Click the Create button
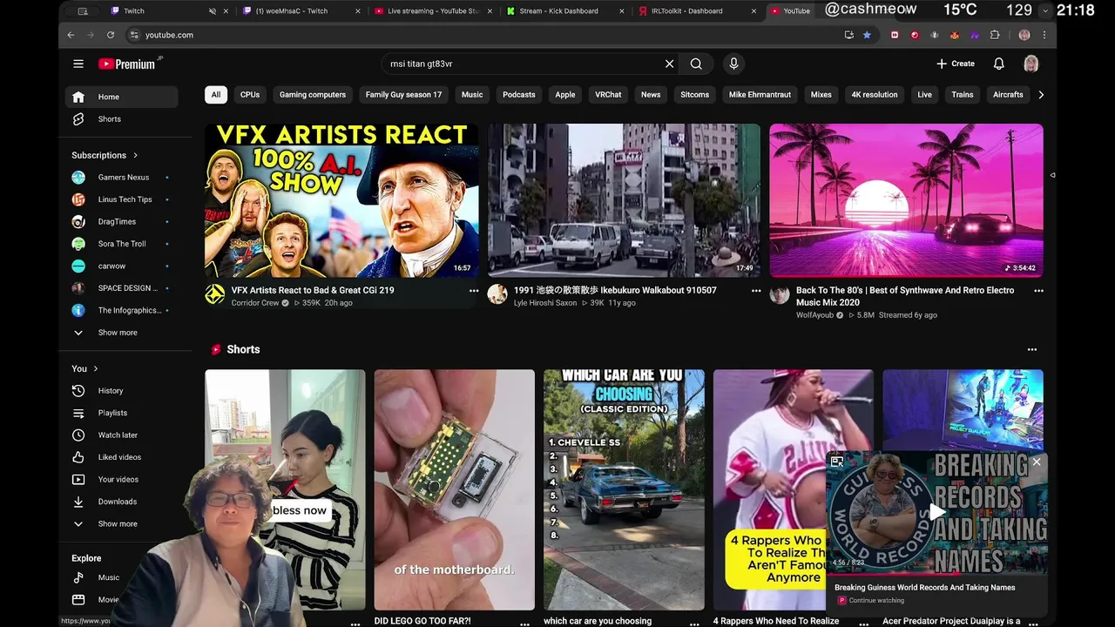This screenshot has width=1115, height=627. 956,64
